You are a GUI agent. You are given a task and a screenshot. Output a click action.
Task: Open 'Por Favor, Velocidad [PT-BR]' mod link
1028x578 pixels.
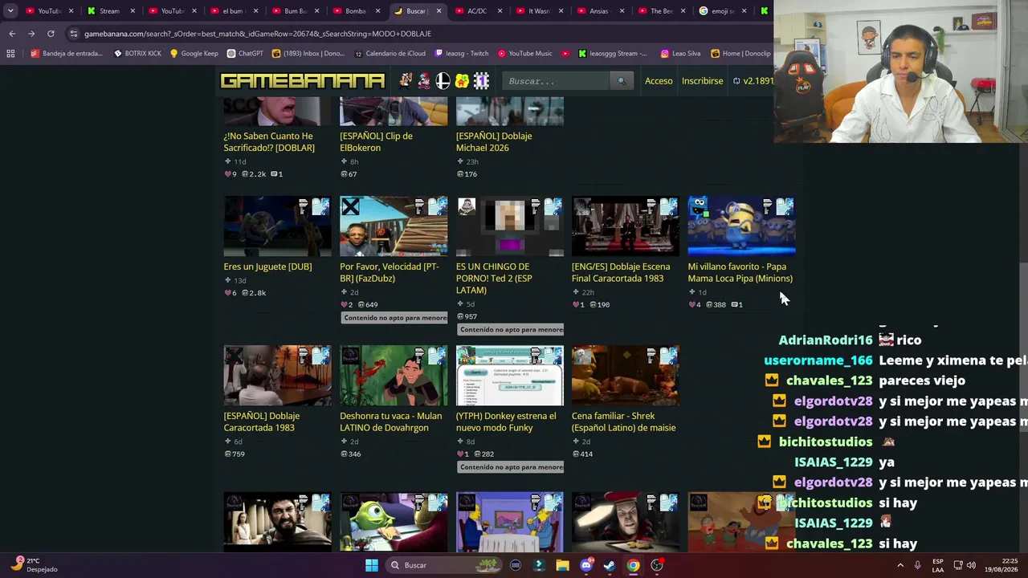coord(390,272)
